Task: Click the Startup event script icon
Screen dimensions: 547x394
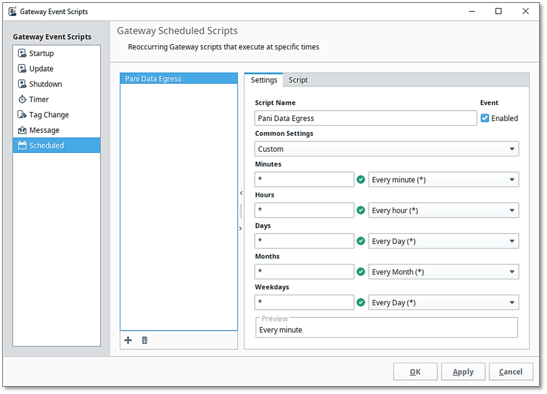Action: coord(22,53)
